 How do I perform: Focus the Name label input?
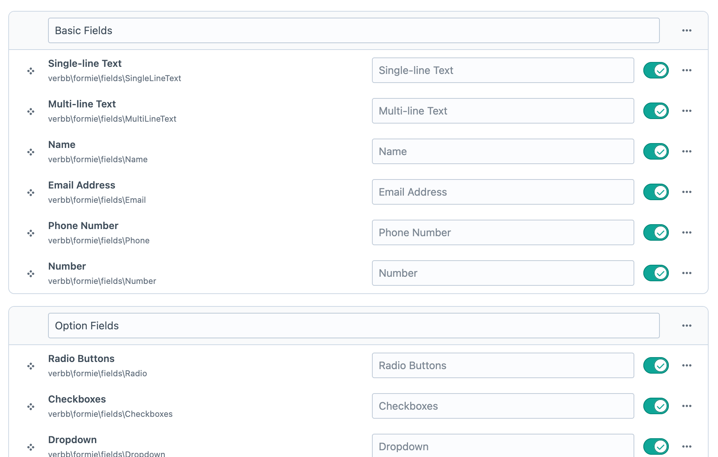tap(503, 151)
